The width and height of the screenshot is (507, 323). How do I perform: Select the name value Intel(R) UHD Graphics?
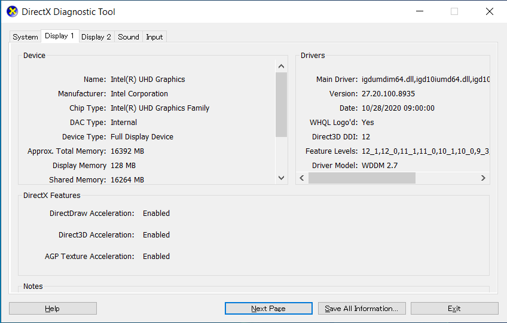coord(148,80)
